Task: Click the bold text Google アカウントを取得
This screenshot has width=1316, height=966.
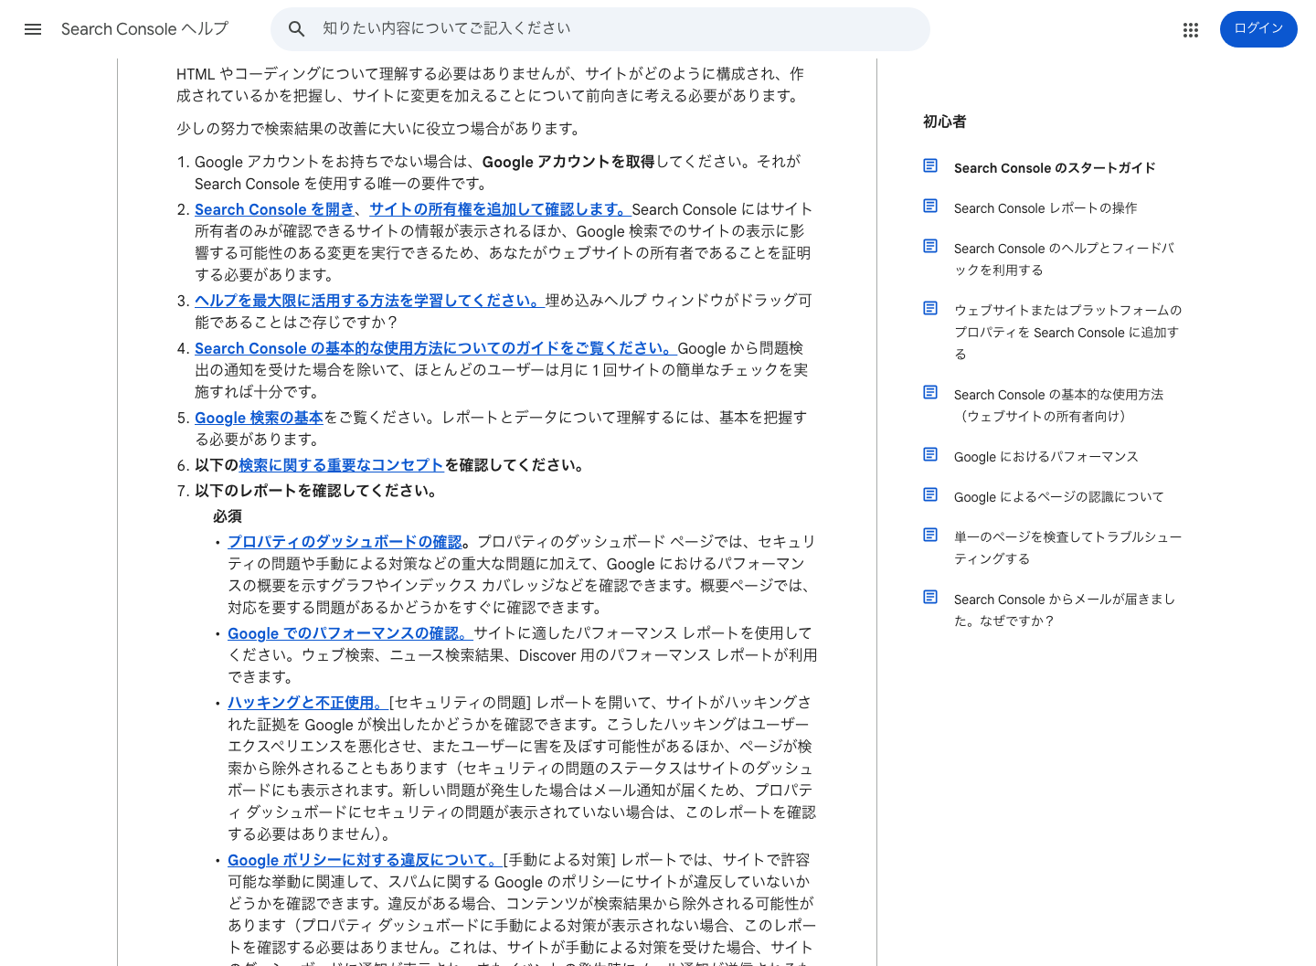Action: (568, 162)
